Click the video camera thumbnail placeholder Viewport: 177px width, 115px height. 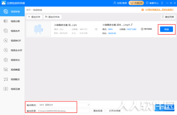pos(39,29)
